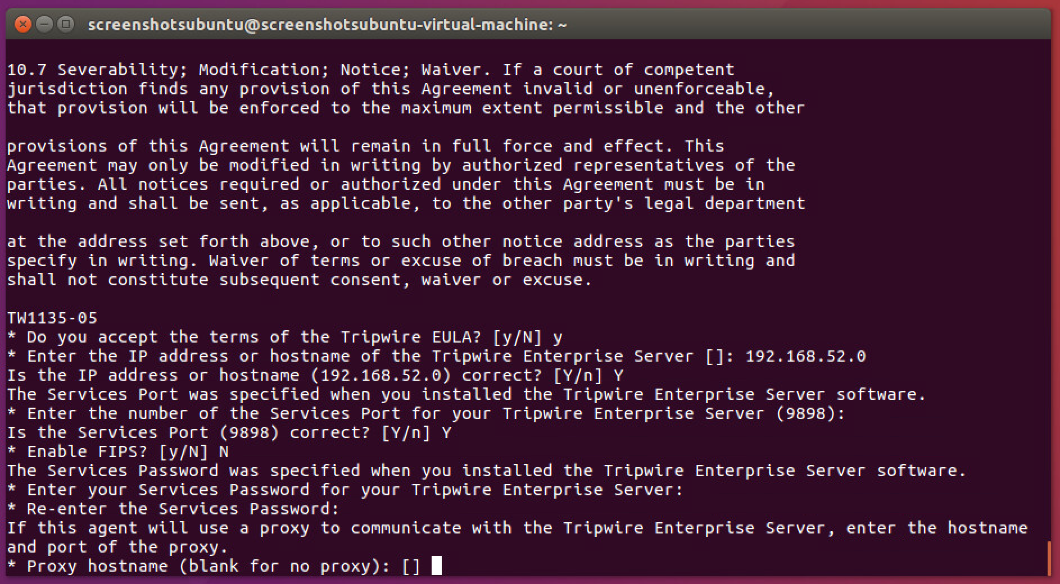
Task: Maximize the terminal window
Action: [x=66, y=25]
